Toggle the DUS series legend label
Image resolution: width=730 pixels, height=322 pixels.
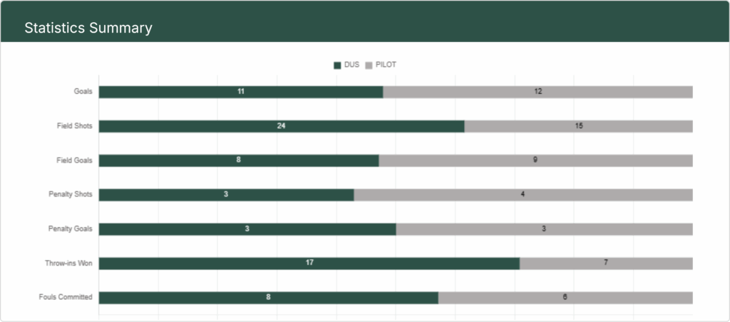point(351,65)
